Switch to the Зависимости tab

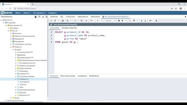tap(83, 17)
